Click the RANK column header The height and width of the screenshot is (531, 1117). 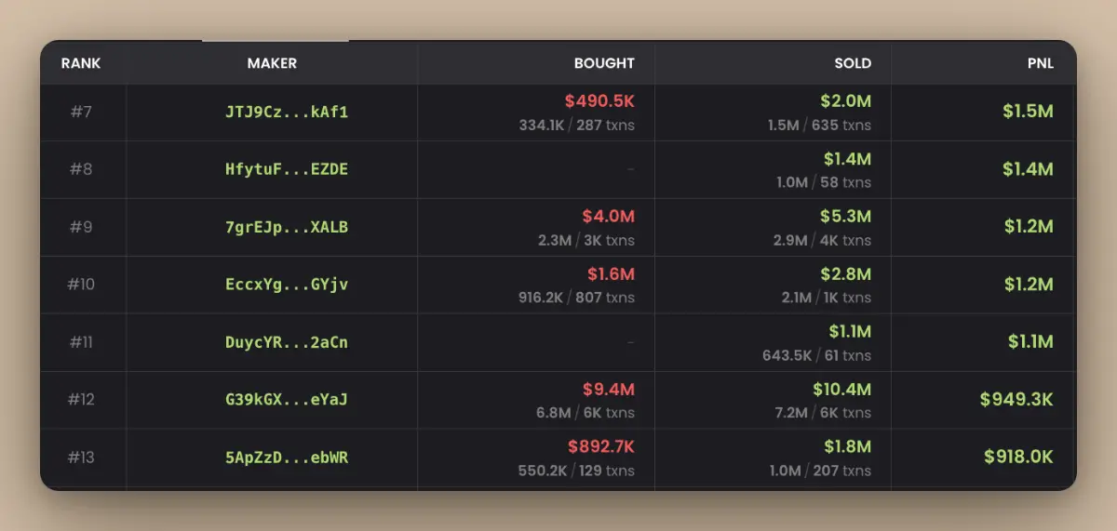click(81, 64)
